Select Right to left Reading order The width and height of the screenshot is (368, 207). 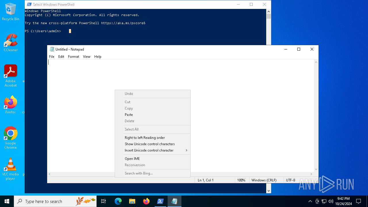pos(152,138)
